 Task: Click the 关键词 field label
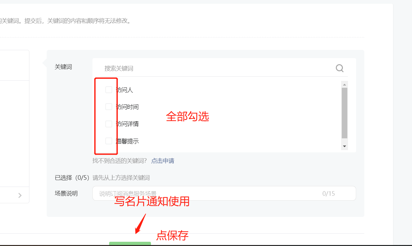click(63, 67)
